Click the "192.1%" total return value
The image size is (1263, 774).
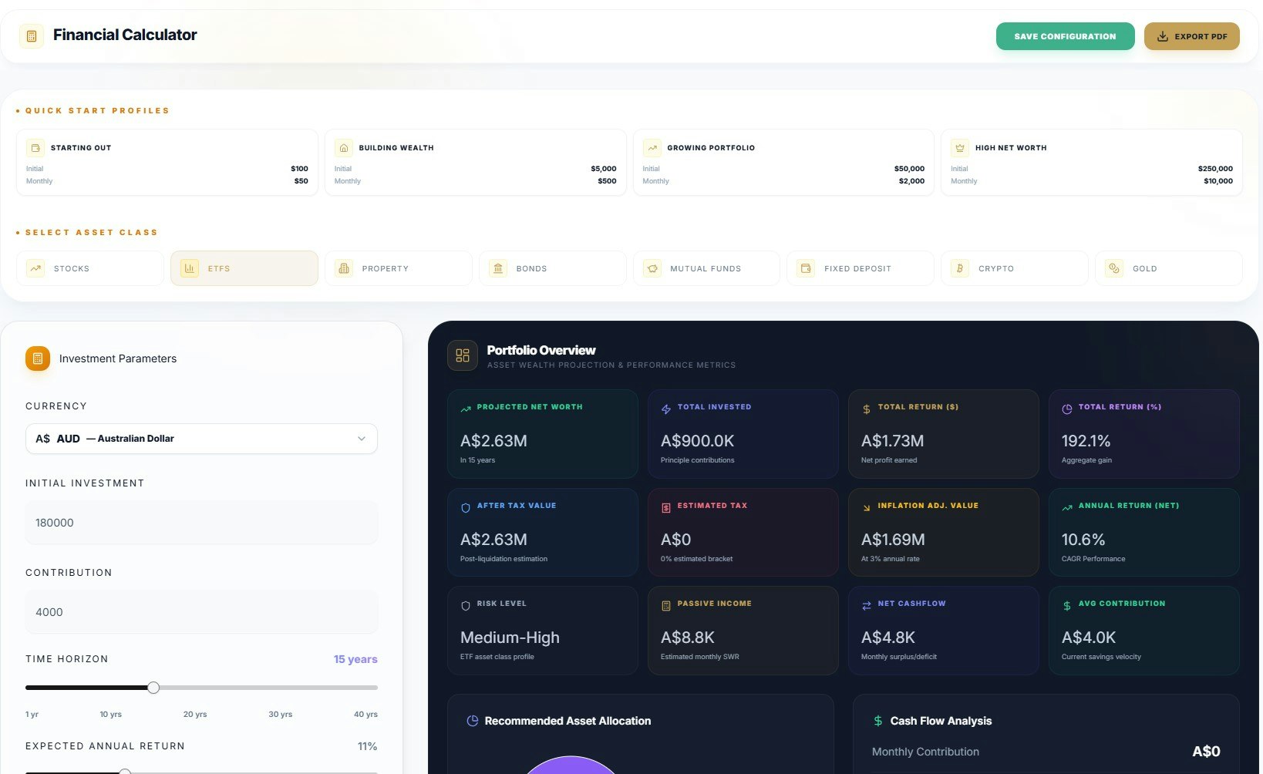1086,441
